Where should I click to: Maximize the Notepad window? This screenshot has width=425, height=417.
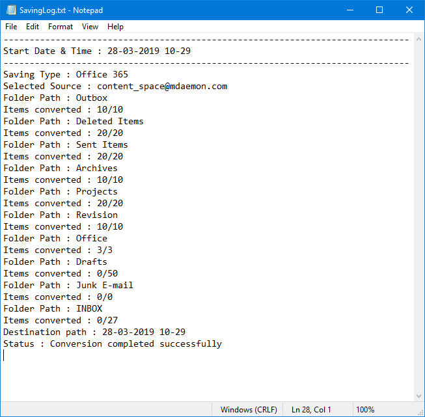379,10
